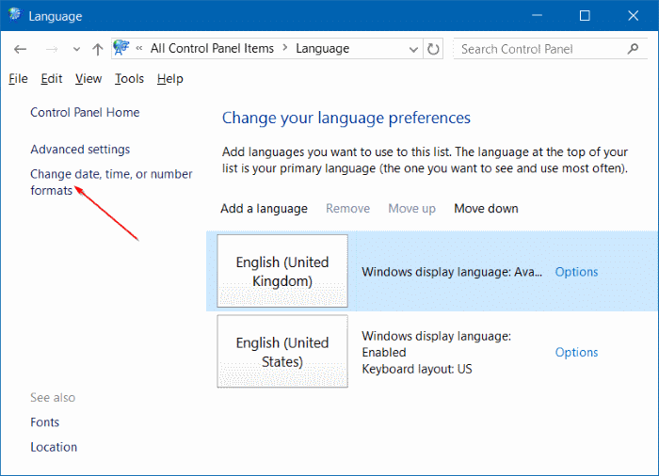659x476 pixels.
Task: Click the Control Panel address bar icon
Action: pos(121,49)
